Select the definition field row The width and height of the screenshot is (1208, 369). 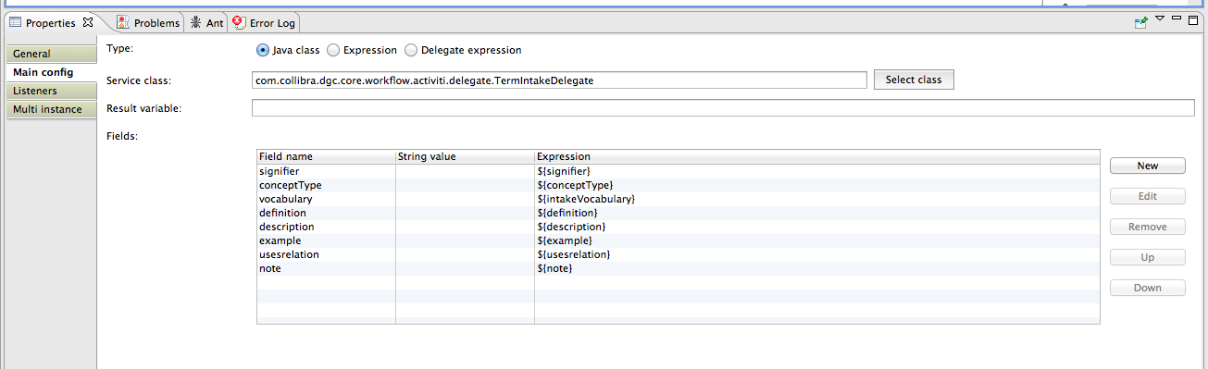click(x=679, y=213)
